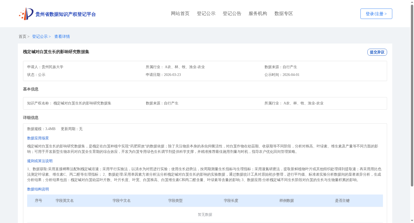The image size is (414, 223).
Task: Open 登记公示 navigation item
Action: pyautogui.click(x=206, y=13)
